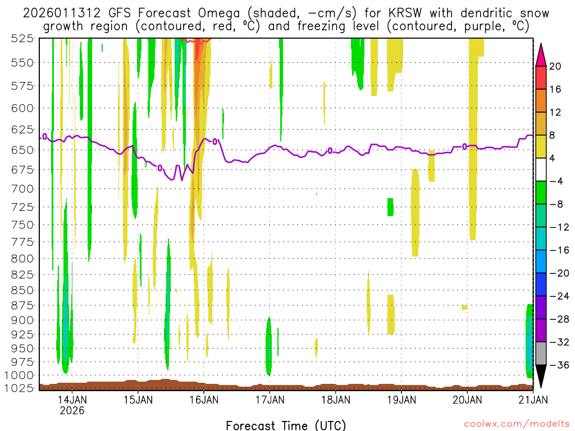Image resolution: width=575 pixels, height=431 pixels.
Task: Click the 20JAN time axis label
Action: point(467,400)
